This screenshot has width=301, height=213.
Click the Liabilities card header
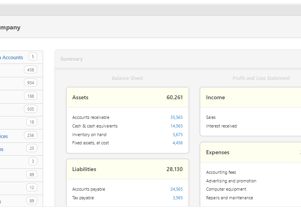coord(127,169)
